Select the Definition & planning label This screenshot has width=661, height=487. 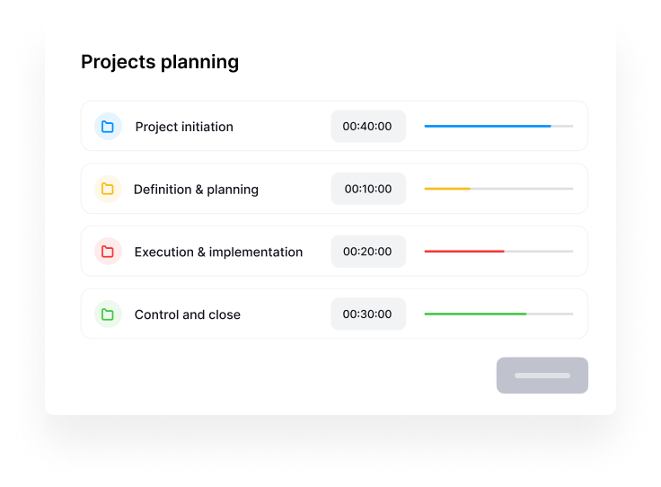coord(196,190)
